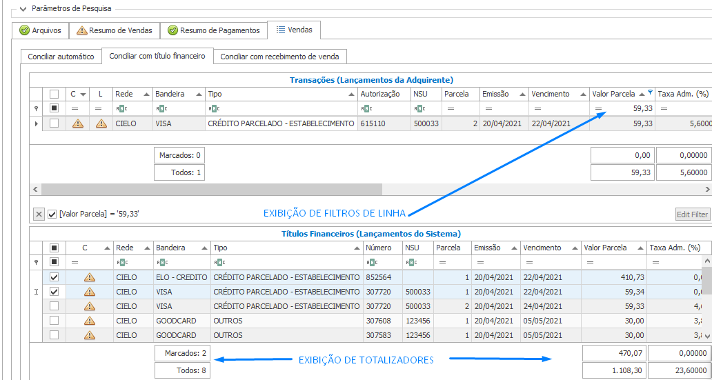712x380 pixels.
Task: Uncheck the ELO - CREDITO row checkbox
Action: pyautogui.click(x=54, y=277)
